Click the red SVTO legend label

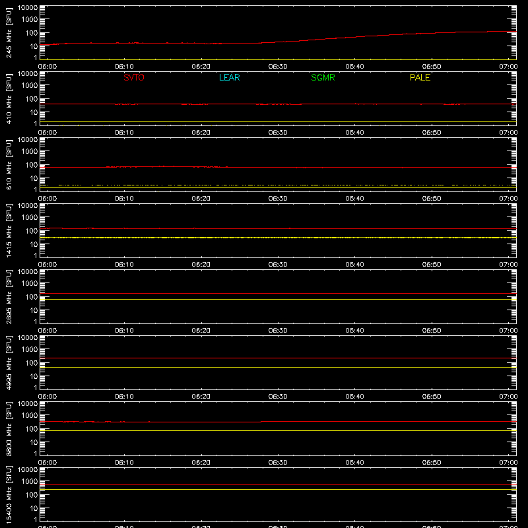134,77
